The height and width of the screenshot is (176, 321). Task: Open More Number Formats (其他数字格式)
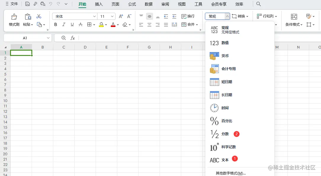click(x=231, y=173)
